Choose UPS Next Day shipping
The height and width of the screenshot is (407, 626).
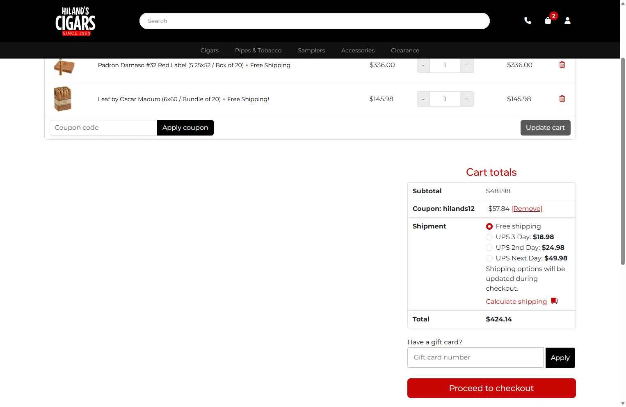pos(489,258)
